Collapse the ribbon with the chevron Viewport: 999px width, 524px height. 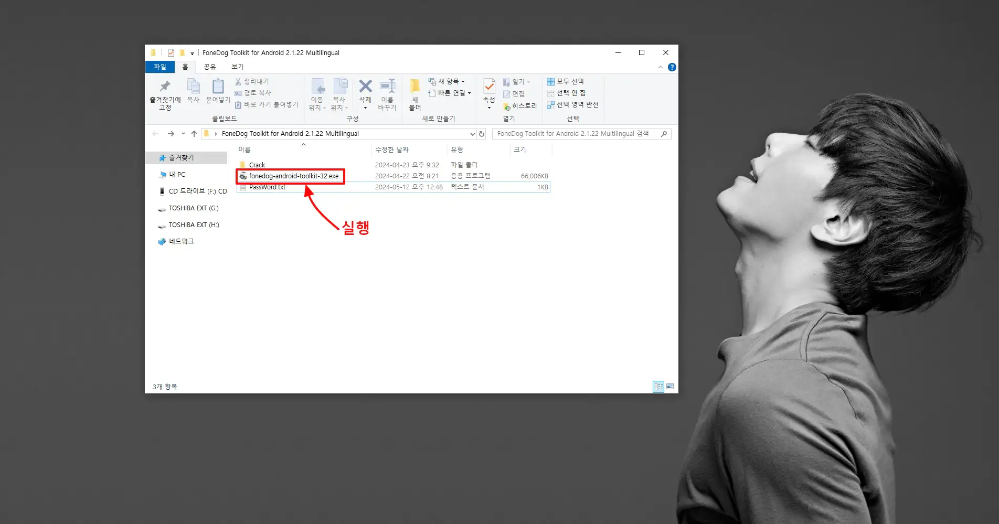pos(660,67)
